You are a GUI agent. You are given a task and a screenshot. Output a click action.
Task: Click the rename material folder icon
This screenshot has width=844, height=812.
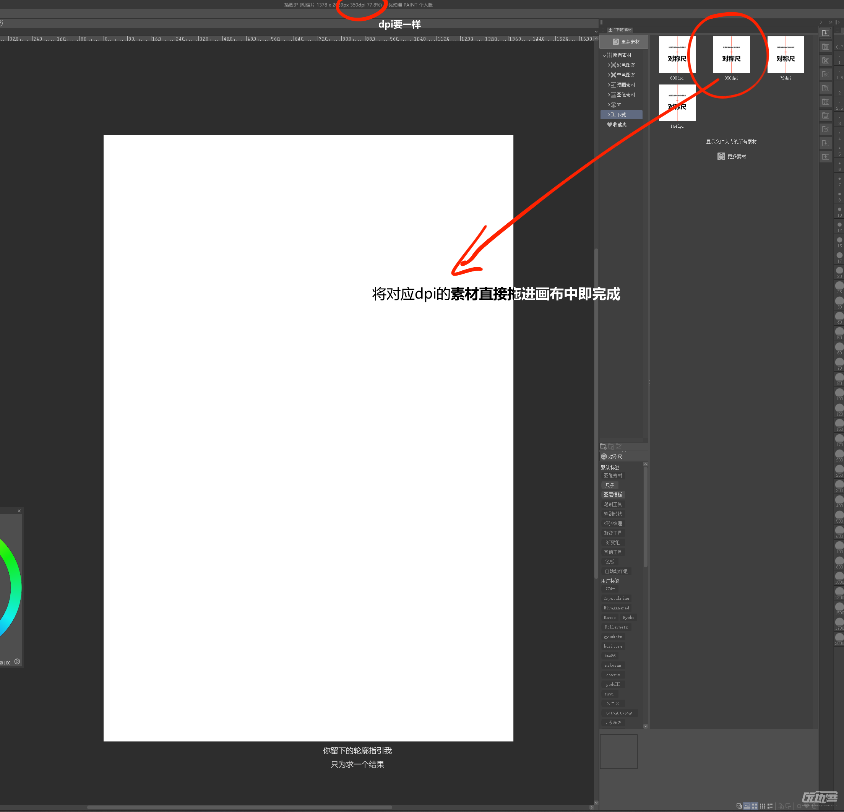(619, 446)
